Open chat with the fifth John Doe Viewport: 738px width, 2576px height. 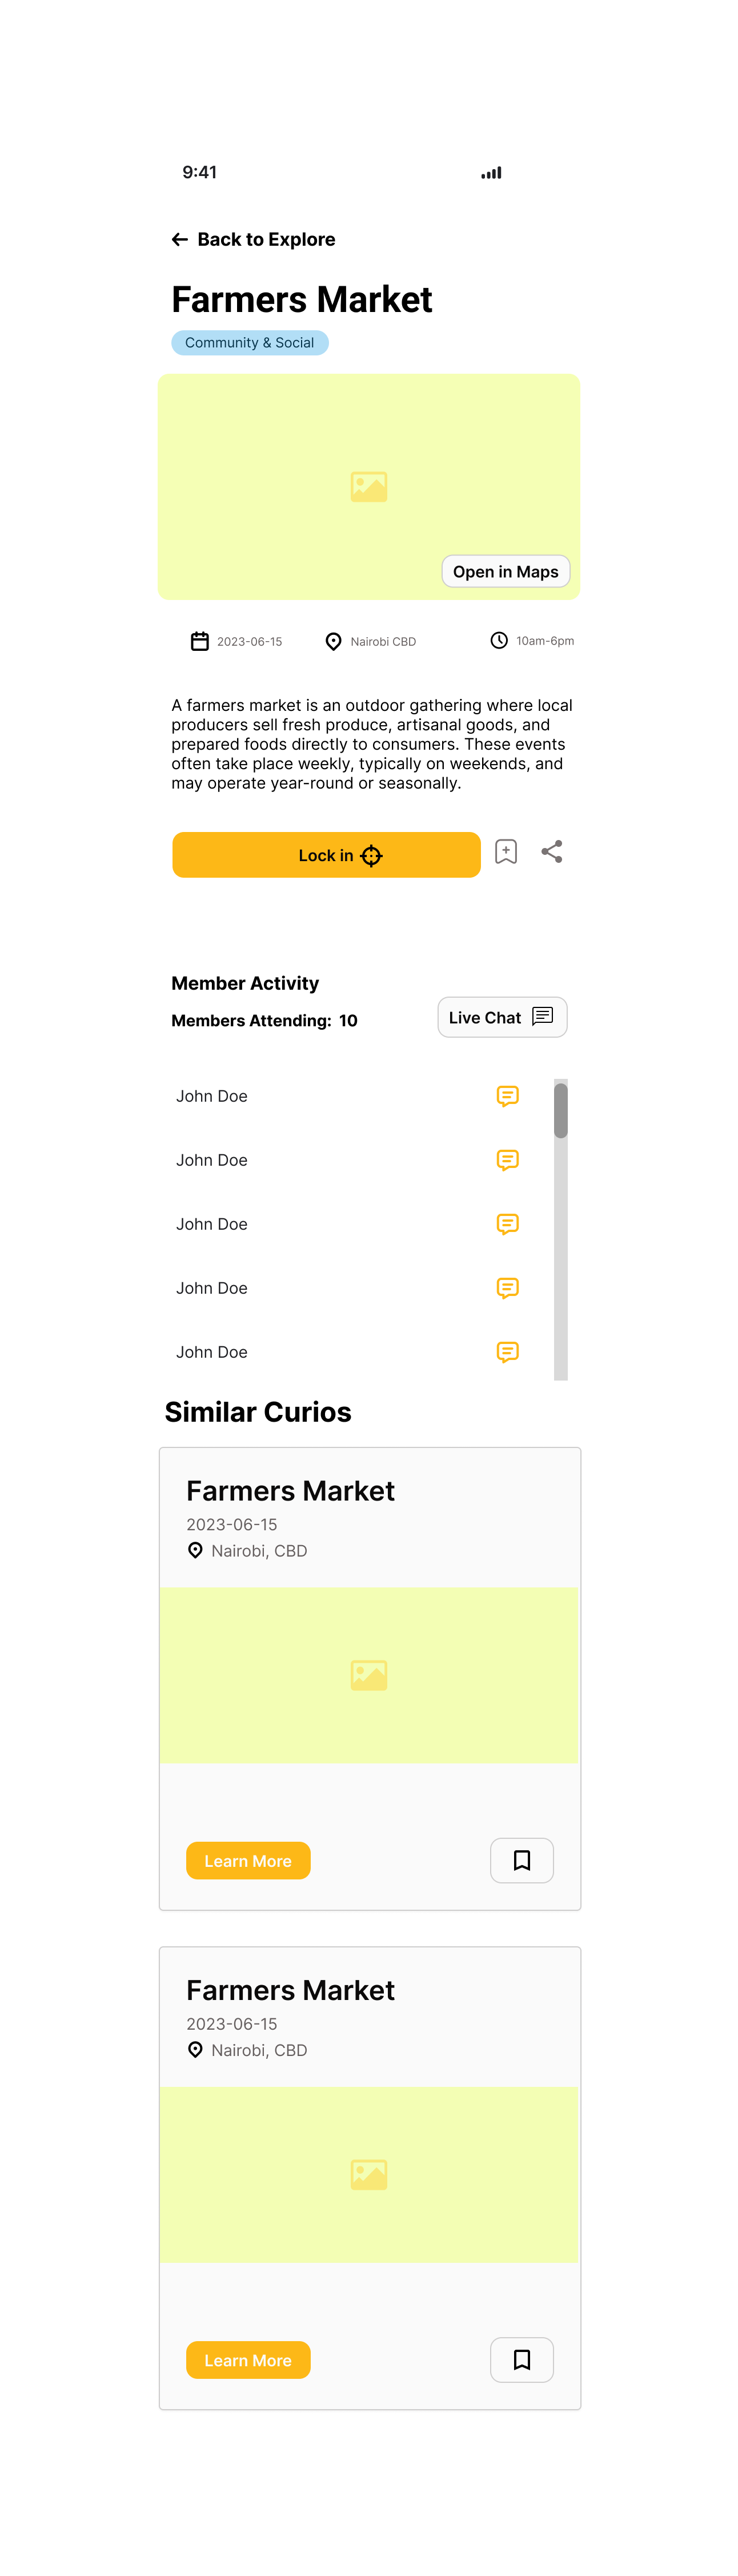(x=508, y=1352)
